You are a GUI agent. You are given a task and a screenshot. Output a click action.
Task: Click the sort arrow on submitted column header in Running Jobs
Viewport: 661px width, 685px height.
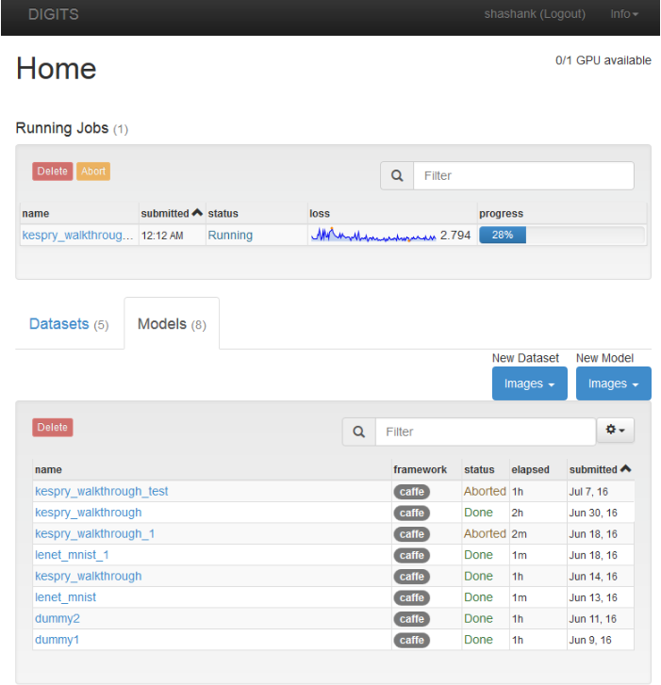coord(197,213)
